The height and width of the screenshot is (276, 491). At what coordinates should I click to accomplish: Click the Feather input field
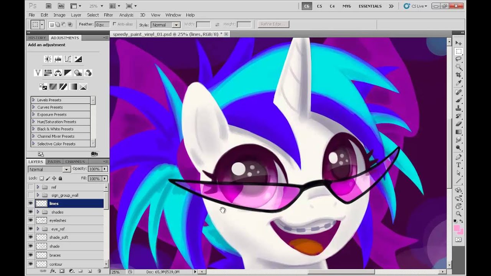102,25
